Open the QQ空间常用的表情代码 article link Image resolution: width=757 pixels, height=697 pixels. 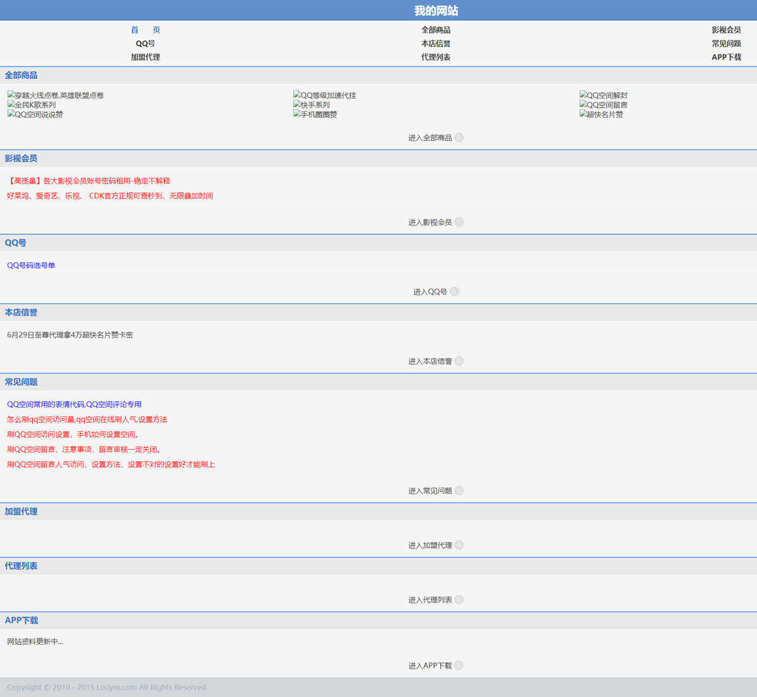(x=74, y=404)
